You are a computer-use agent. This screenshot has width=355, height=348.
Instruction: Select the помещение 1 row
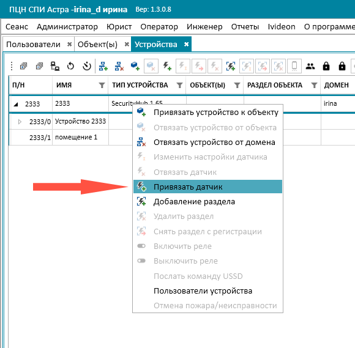(x=70, y=138)
